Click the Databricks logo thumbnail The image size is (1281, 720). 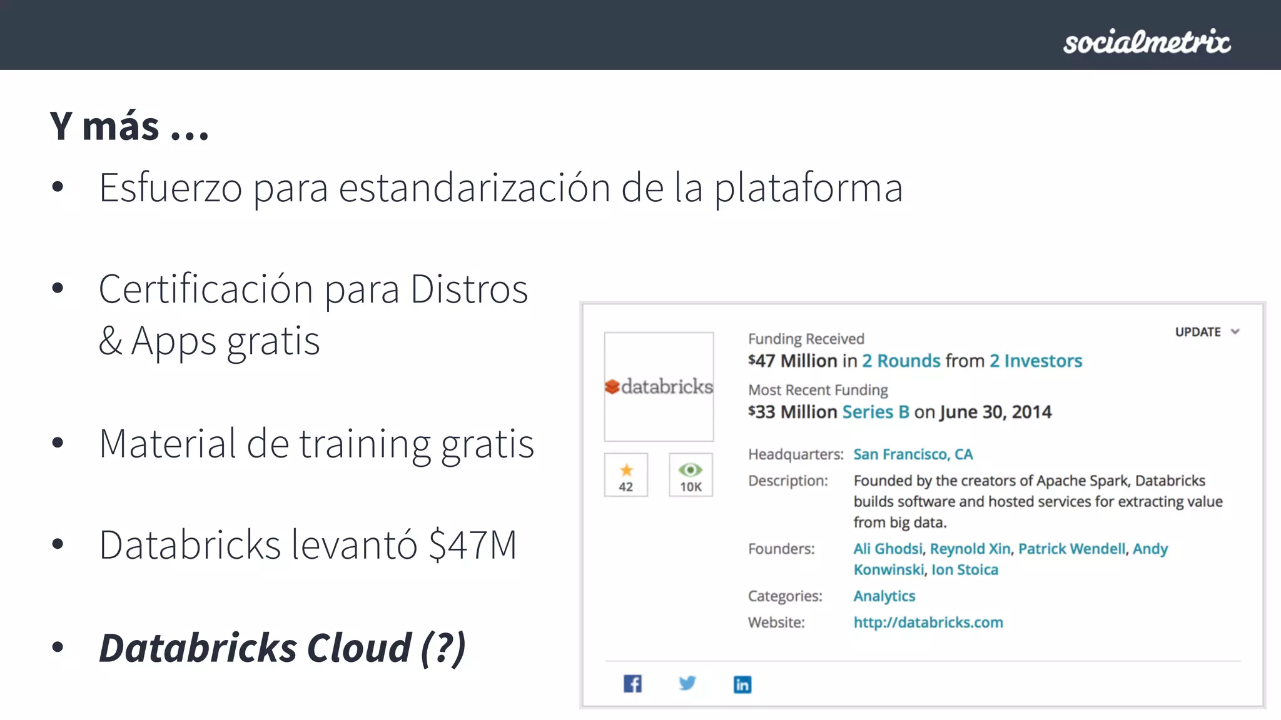[659, 387]
